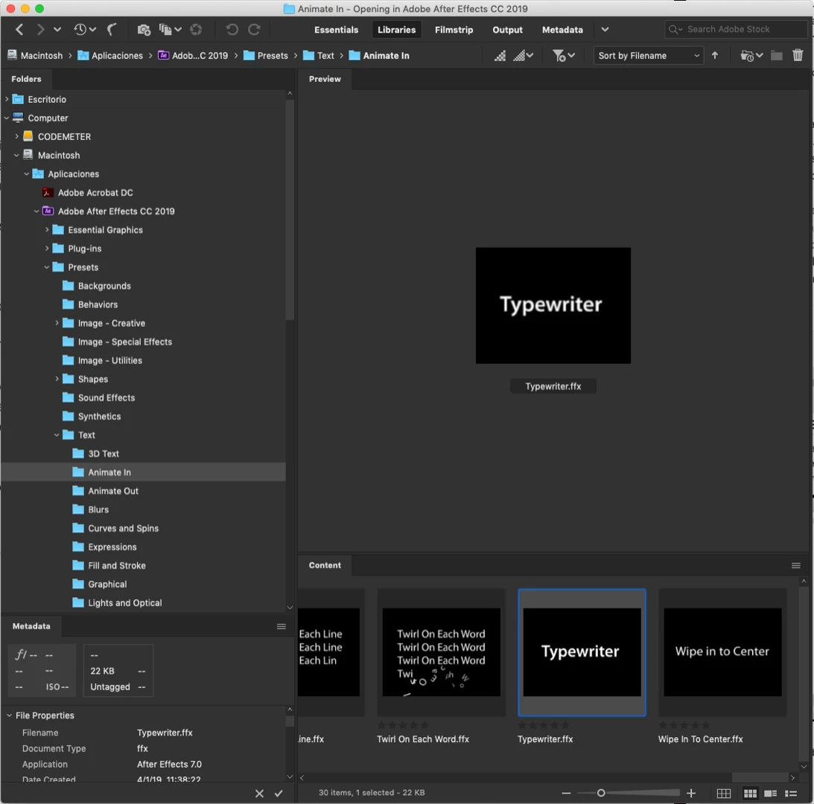Apply metadata changes with checkmark

[279, 793]
